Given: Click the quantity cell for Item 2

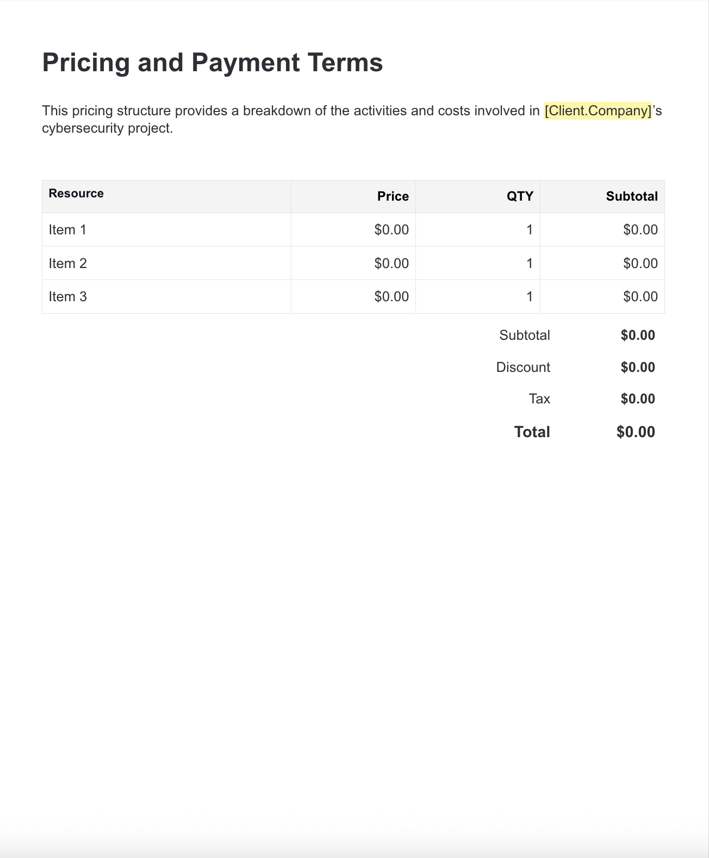Looking at the screenshot, I should coord(529,263).
